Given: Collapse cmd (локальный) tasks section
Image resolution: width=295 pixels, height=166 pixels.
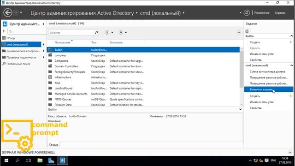Looking at the screenshot, I should 291,65.
